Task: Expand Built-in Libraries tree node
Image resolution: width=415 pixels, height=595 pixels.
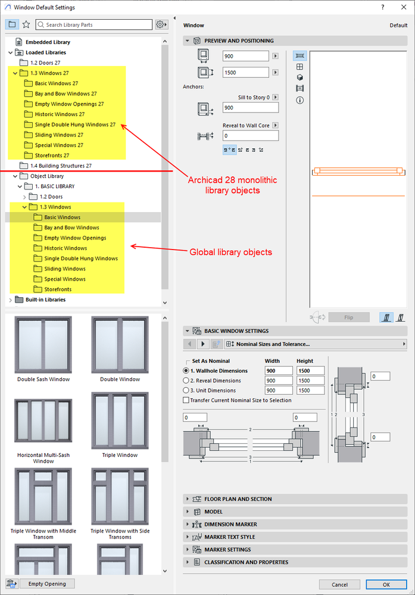Action: pyautogui.click(x=10, y=300)
